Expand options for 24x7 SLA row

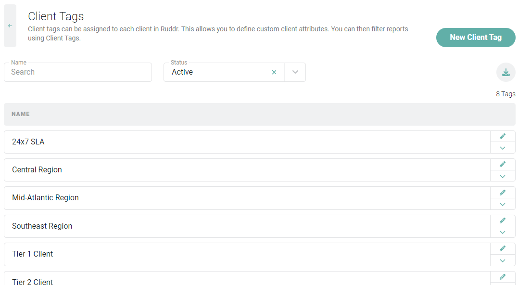pos(503,148)
